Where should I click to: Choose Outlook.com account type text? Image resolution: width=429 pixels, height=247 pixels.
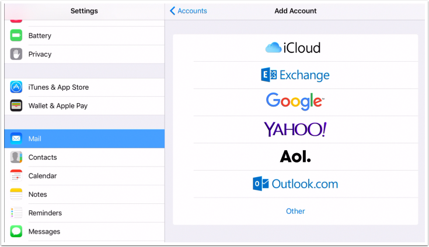305,184
